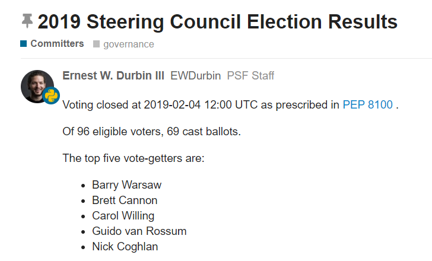Click the blue Committers category square
The image size is (432, 261).
pyautogui.click(x=24, y=44)
